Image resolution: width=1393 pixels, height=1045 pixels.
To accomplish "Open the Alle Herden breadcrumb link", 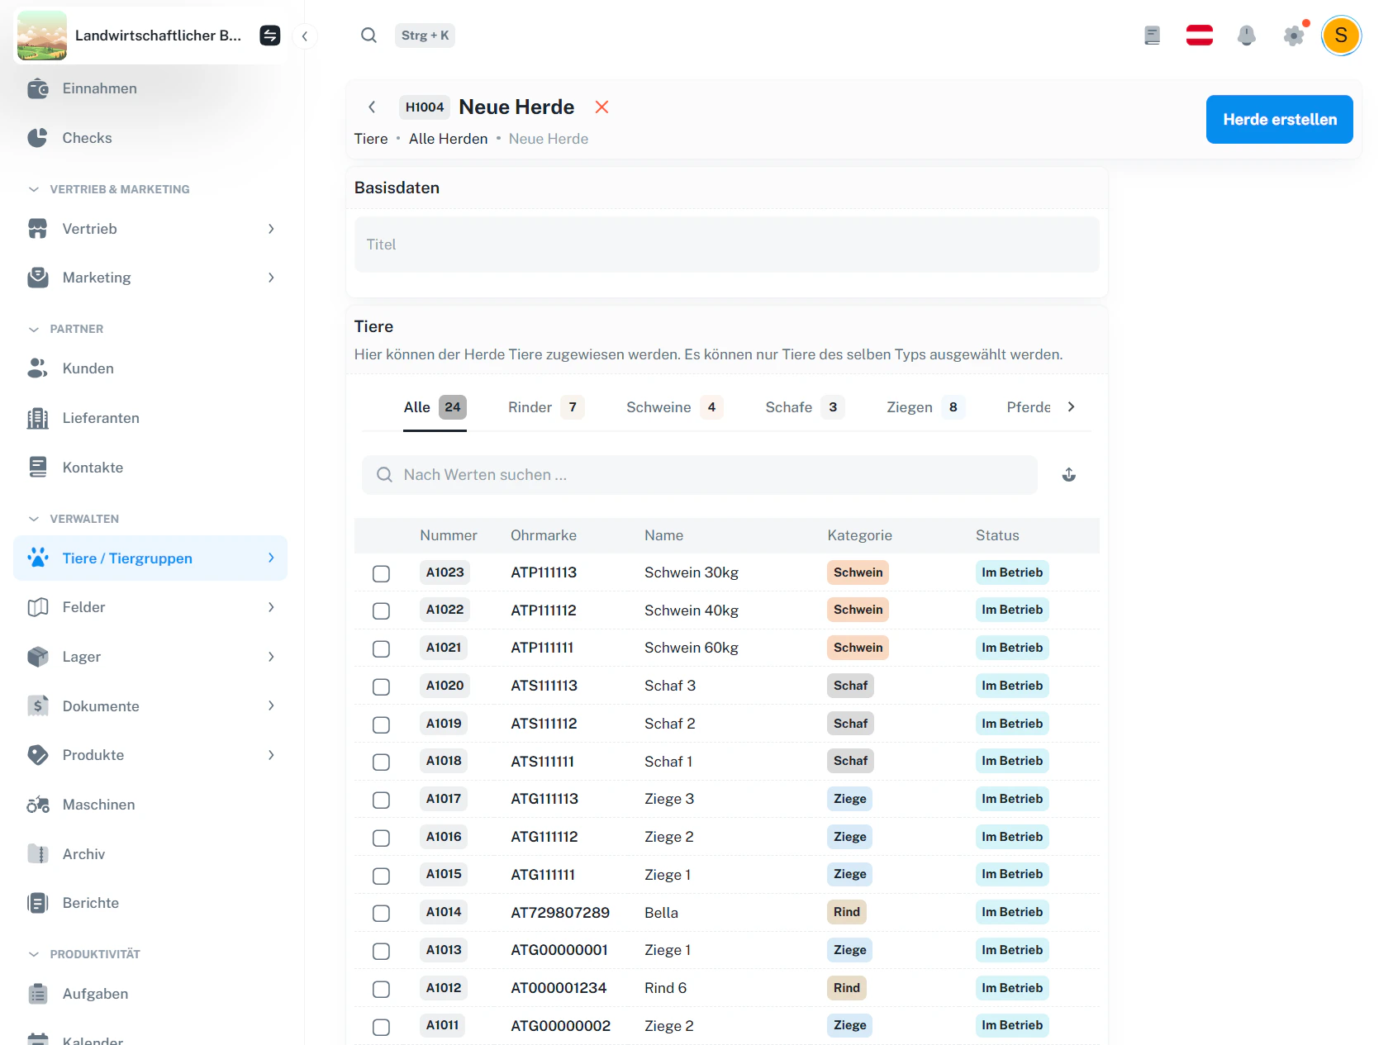I will coord(449,139).
